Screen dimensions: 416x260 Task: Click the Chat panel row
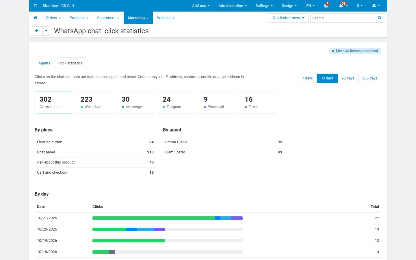(95, 152)
